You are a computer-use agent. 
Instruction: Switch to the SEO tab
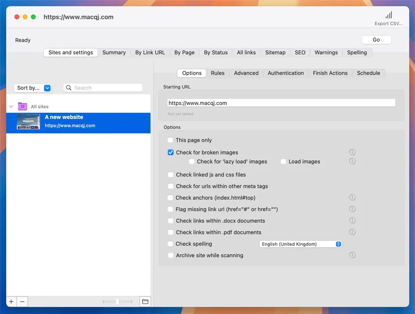300,53
